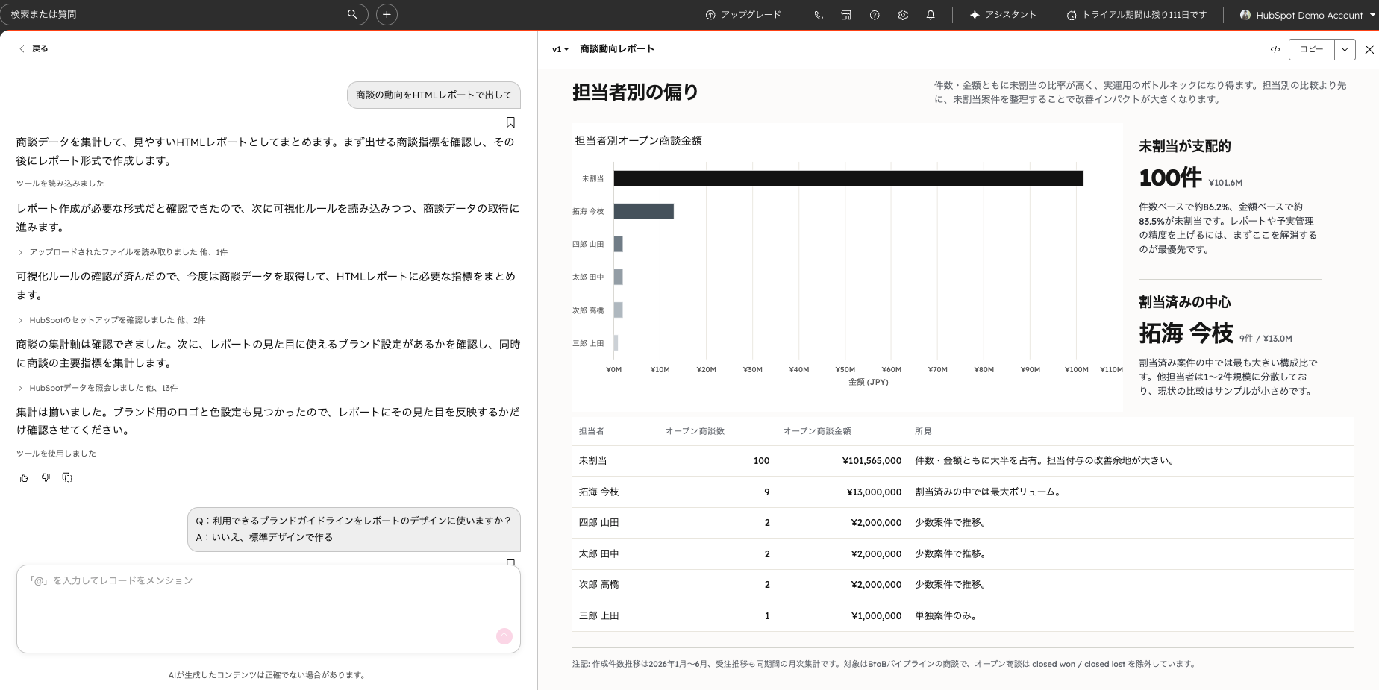Viewport: 1379px width, 690px height.
Task: Copy the assistant response icon
Action: click(x=67, y=477)
